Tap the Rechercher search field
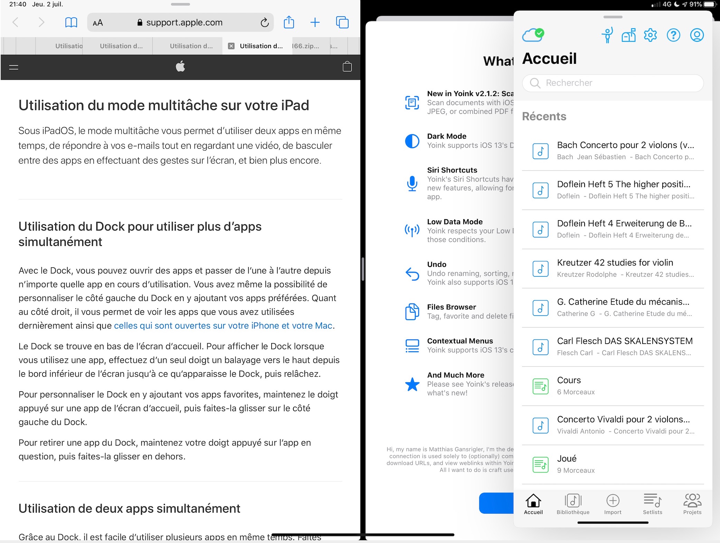720x543 pixels. click(613, 83)
